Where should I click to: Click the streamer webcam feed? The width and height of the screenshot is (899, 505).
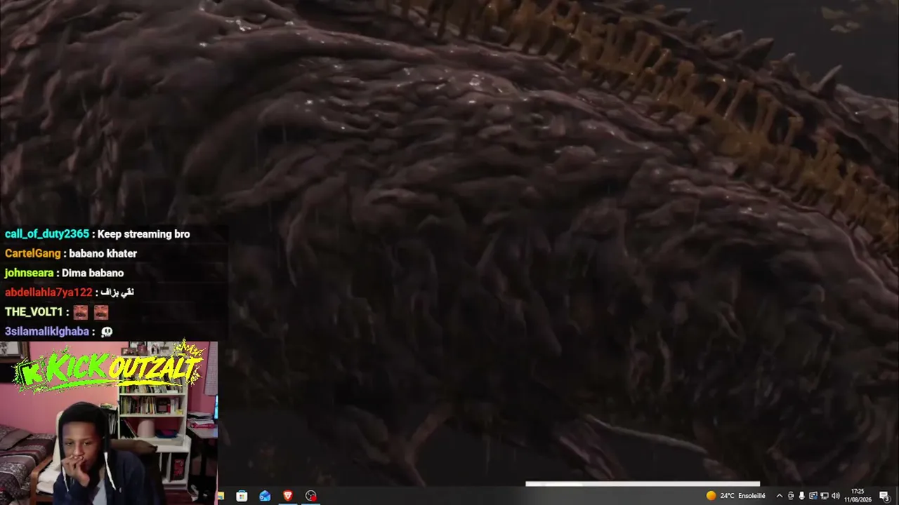pyautogui.click(x=109, y=423)
